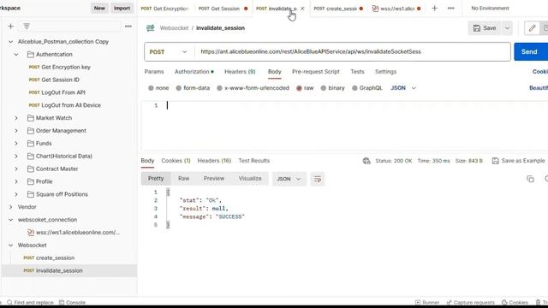The width and height of the screenshot is (548, 308).
Task: Open the response JSON format dropdown
Action: click(x=289, y=179)
